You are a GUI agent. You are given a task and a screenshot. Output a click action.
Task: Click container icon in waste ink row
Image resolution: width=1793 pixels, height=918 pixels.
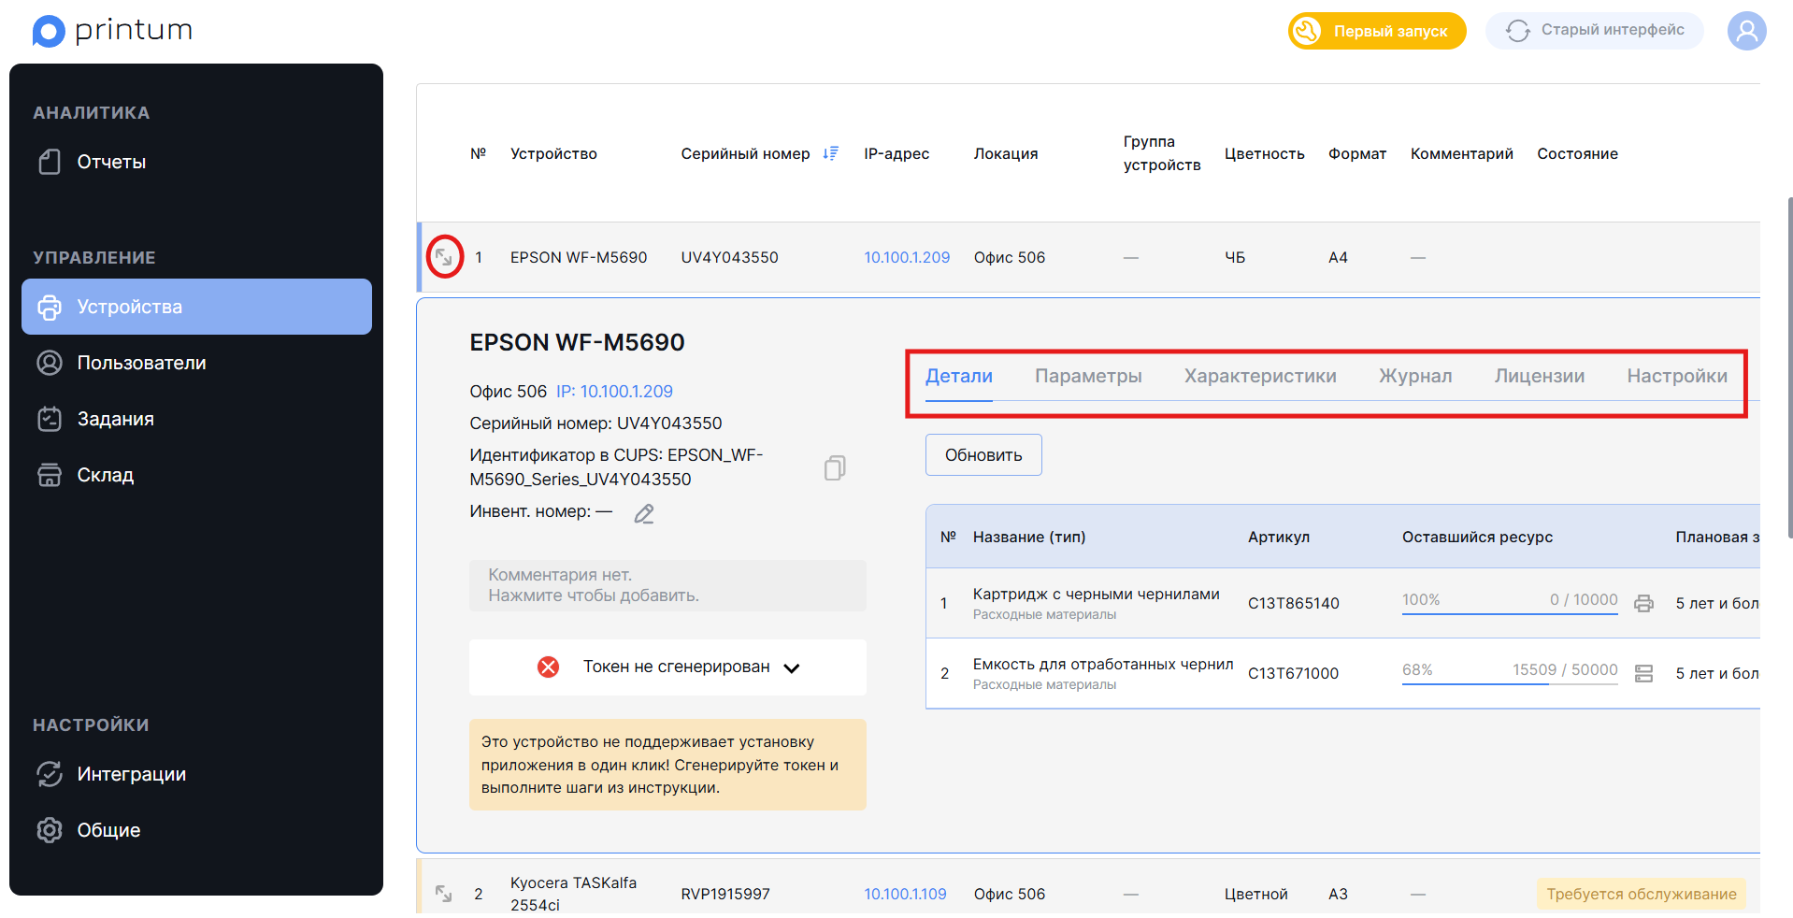1643,673
